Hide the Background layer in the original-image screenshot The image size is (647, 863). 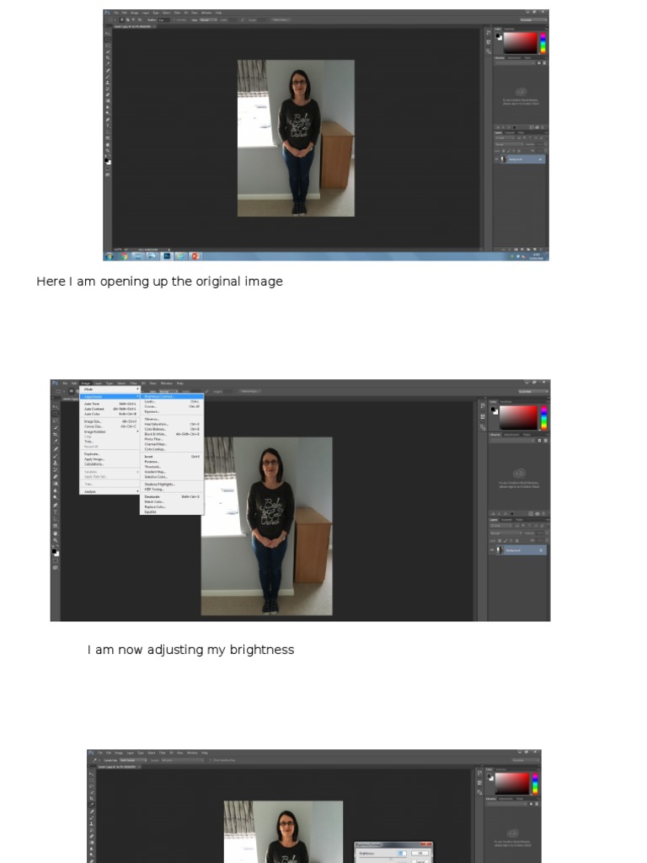pyautogui.click(x=496, y=159)
